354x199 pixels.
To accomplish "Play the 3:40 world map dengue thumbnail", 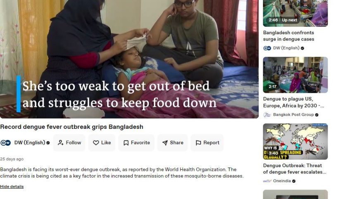I will tap(295, 142).
